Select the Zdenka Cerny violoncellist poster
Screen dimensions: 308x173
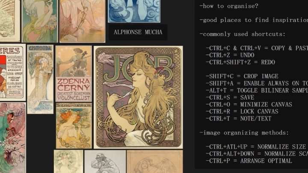[x=74, y=73]
